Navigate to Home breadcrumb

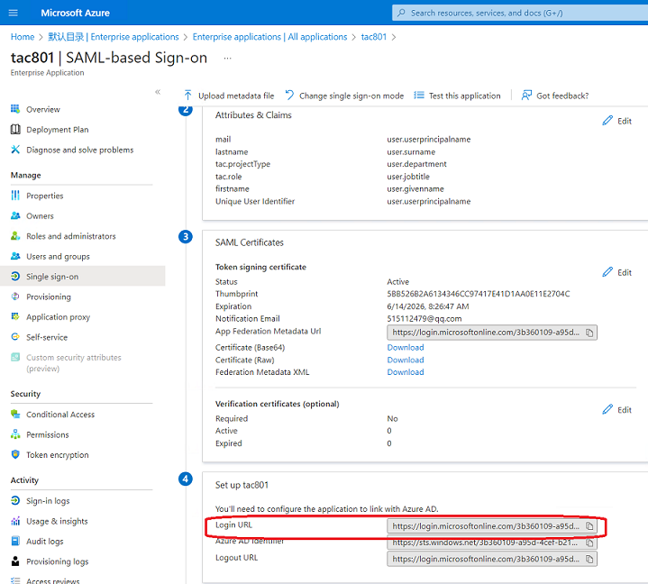click(x=23, y=37)
